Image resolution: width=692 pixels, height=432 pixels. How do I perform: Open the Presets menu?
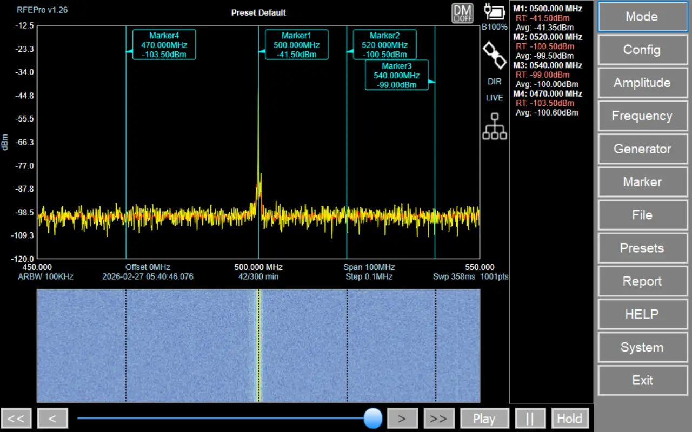642,248
